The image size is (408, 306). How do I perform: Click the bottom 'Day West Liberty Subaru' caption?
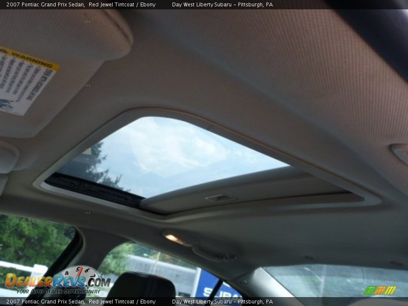[x=202, y=302]
